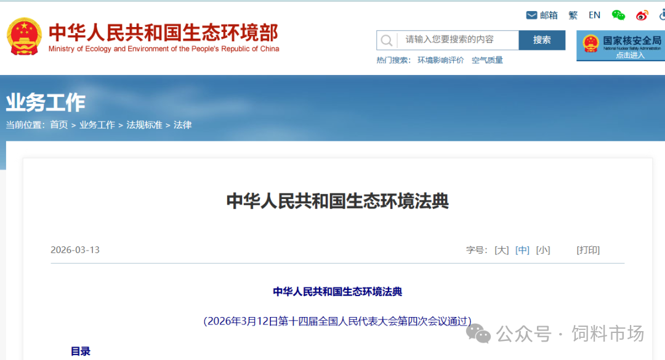
Task: Click the large 中华人民共和国生态环境法典 heading
Action: click(337, 201)
